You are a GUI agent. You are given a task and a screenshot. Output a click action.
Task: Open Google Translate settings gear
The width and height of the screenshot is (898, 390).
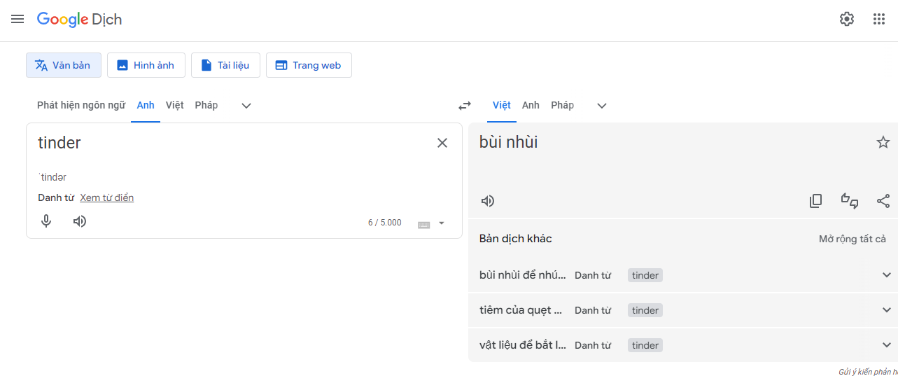847,19
